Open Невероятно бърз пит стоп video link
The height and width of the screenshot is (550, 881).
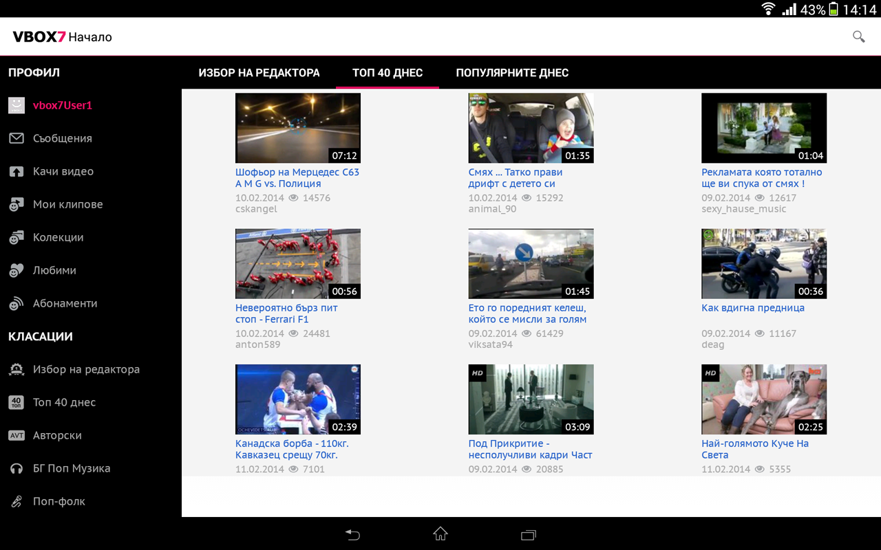click(286, 313)
